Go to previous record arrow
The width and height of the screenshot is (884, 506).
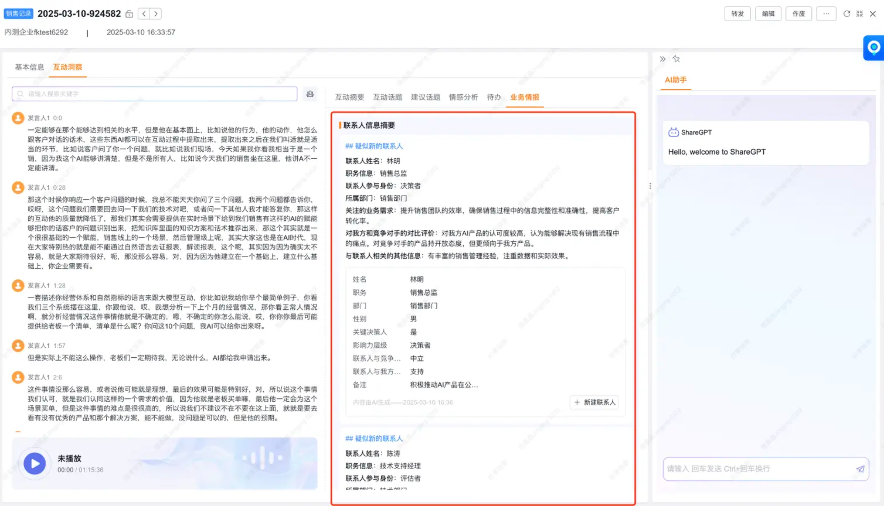tap(144, 14)
